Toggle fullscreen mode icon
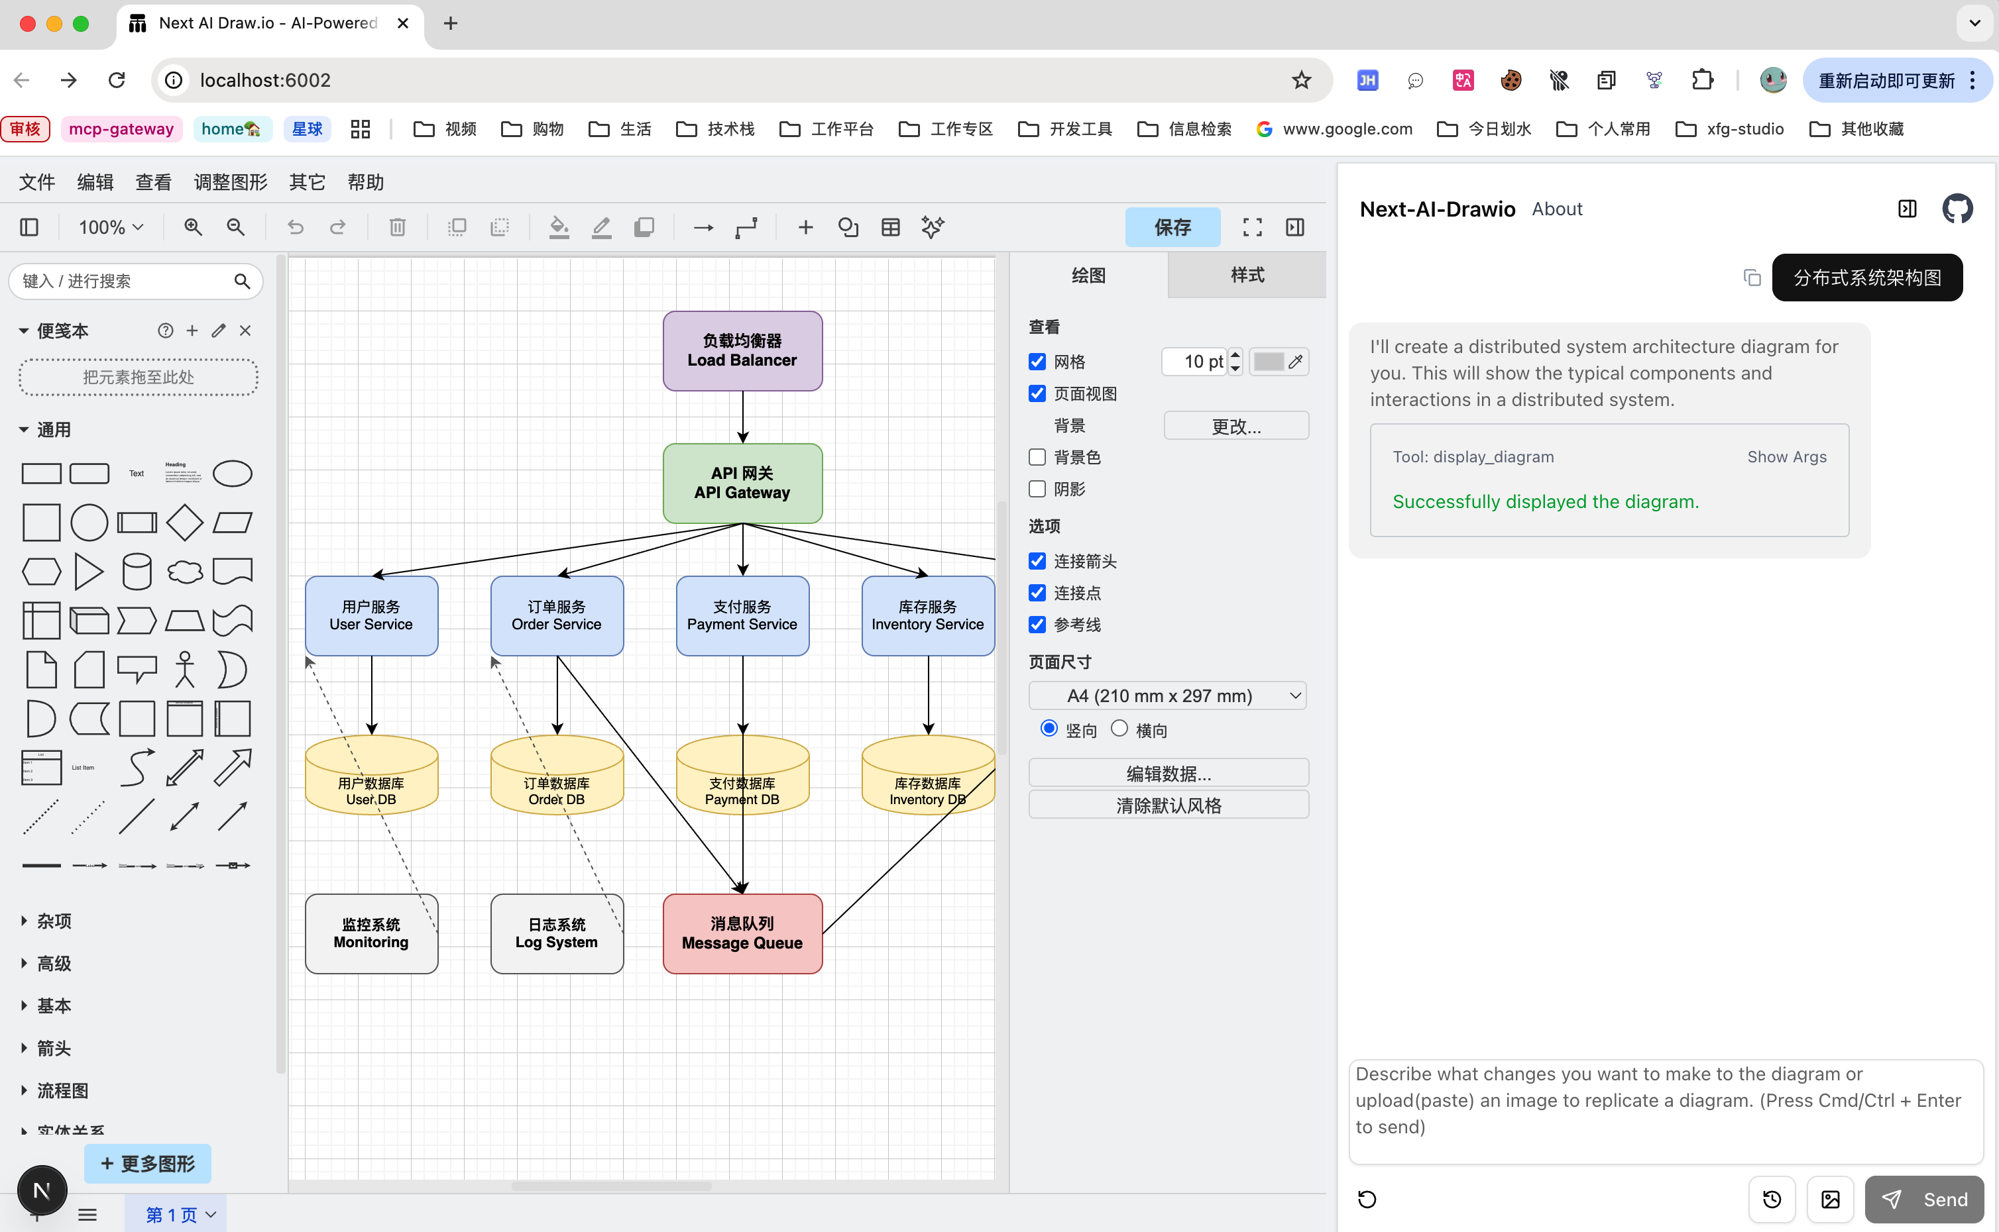 tap(1252, 227)
